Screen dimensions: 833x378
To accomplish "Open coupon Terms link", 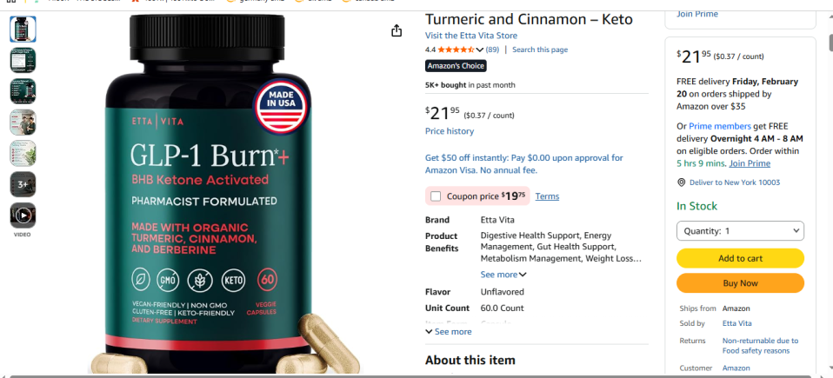I will pos(547,196).
